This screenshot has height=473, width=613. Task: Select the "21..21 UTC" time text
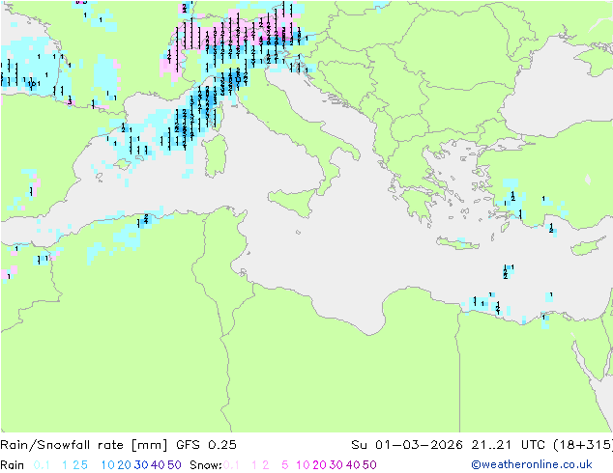pyautogui.click(x=510, y=444)
